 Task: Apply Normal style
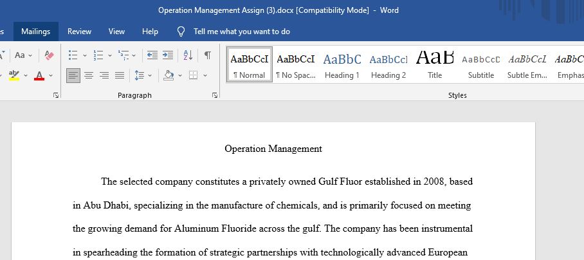tap(250, 64)
